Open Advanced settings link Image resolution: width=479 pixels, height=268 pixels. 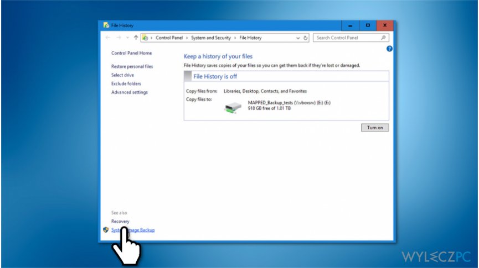coord(130,92)
